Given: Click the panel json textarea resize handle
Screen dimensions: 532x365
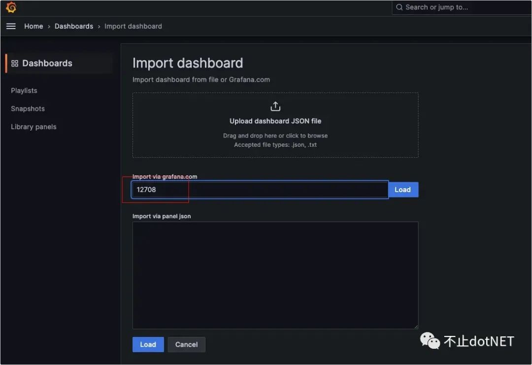Looking at the screenshot, I should tap(416, 327).
